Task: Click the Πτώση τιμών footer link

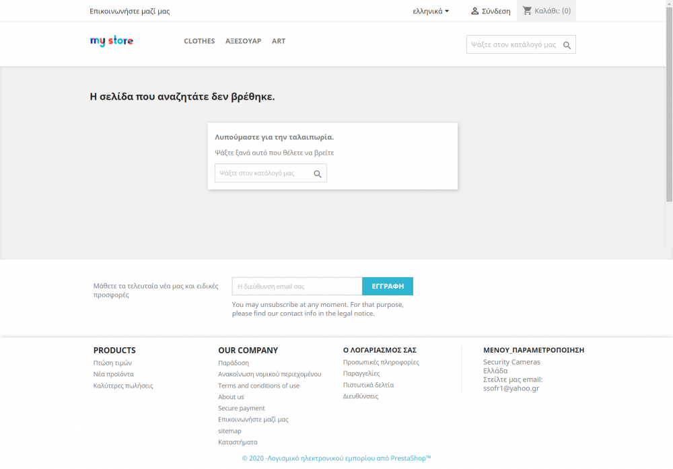Action: point(112,363)
